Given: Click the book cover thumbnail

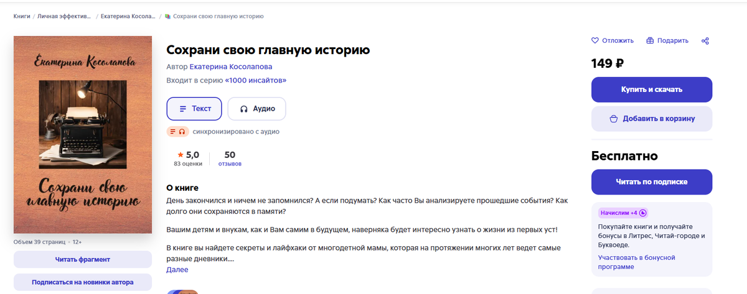Looking at the screenshot, I should pos(83,135).
